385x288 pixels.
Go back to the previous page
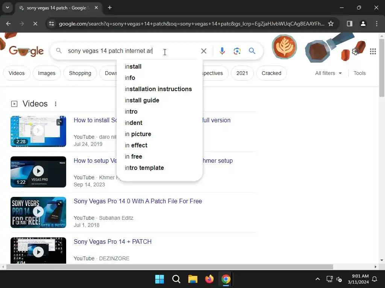8,24
